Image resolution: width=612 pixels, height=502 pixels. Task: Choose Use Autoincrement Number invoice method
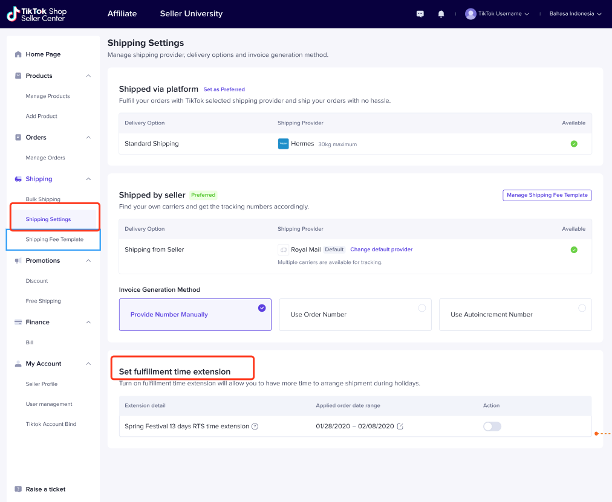pos(515,315)
